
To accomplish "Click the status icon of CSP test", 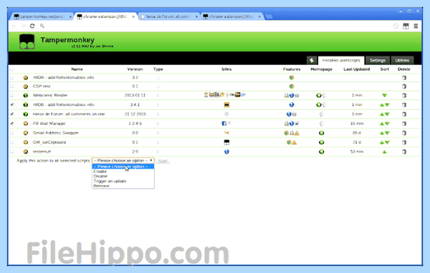I will click(x=26, y=86).
